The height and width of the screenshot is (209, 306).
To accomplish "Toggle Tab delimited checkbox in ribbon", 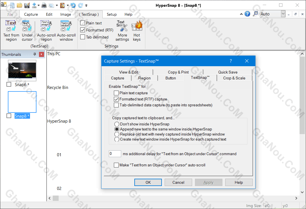I will 82,37.
